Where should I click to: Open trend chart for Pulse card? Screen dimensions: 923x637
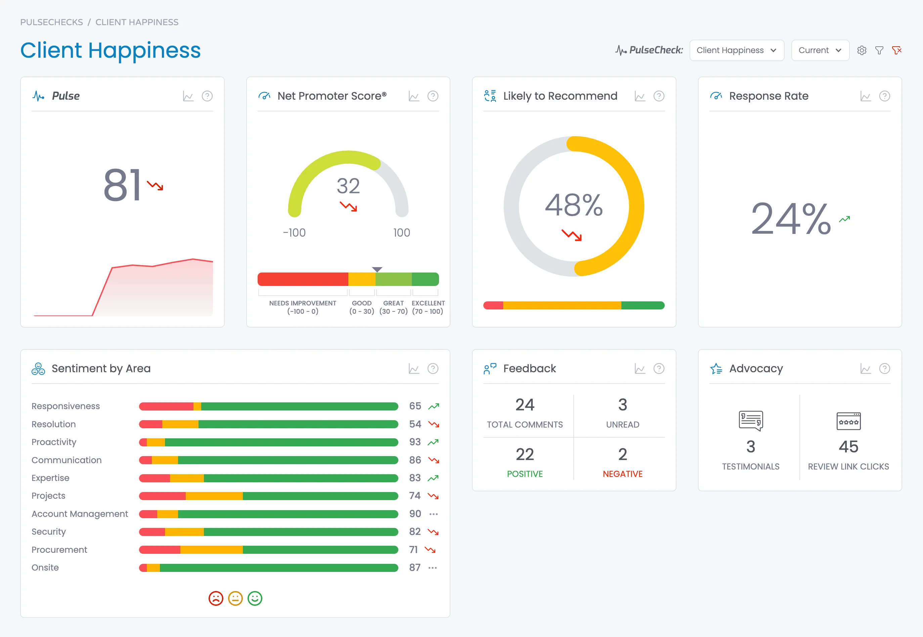tap(188, 96)
